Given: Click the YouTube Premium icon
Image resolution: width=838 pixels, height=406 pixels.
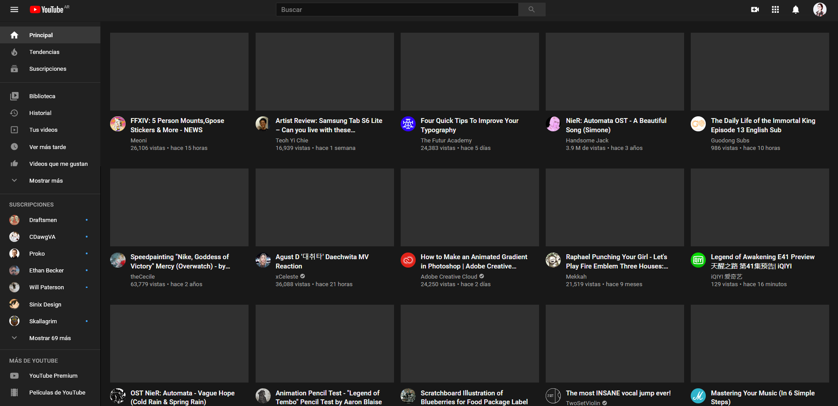Looking at the screenshot, I should coord(14,375).
